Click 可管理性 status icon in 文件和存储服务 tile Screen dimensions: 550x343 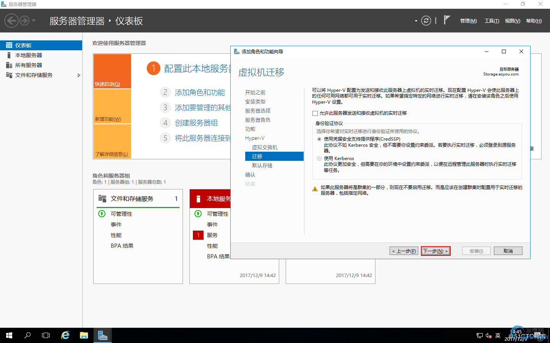pos(102,213)
